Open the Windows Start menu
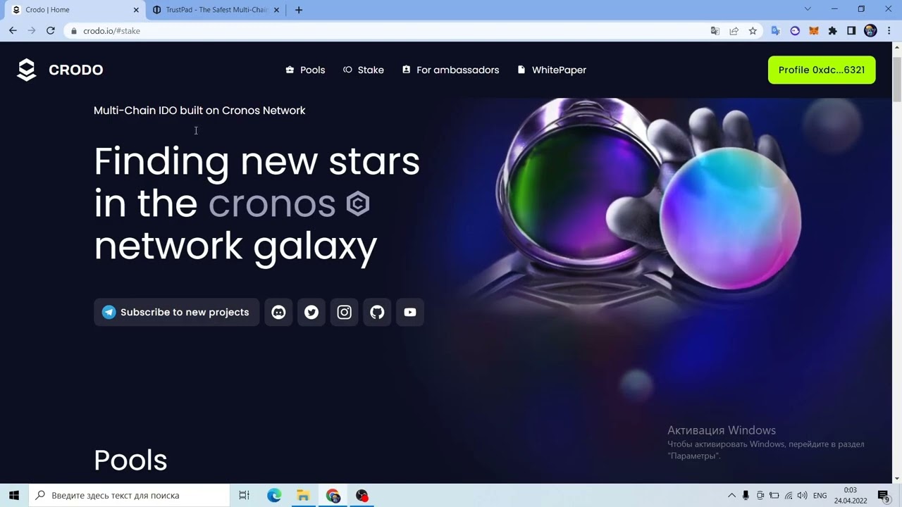This screenshot has width=902, height=507. 14,495
